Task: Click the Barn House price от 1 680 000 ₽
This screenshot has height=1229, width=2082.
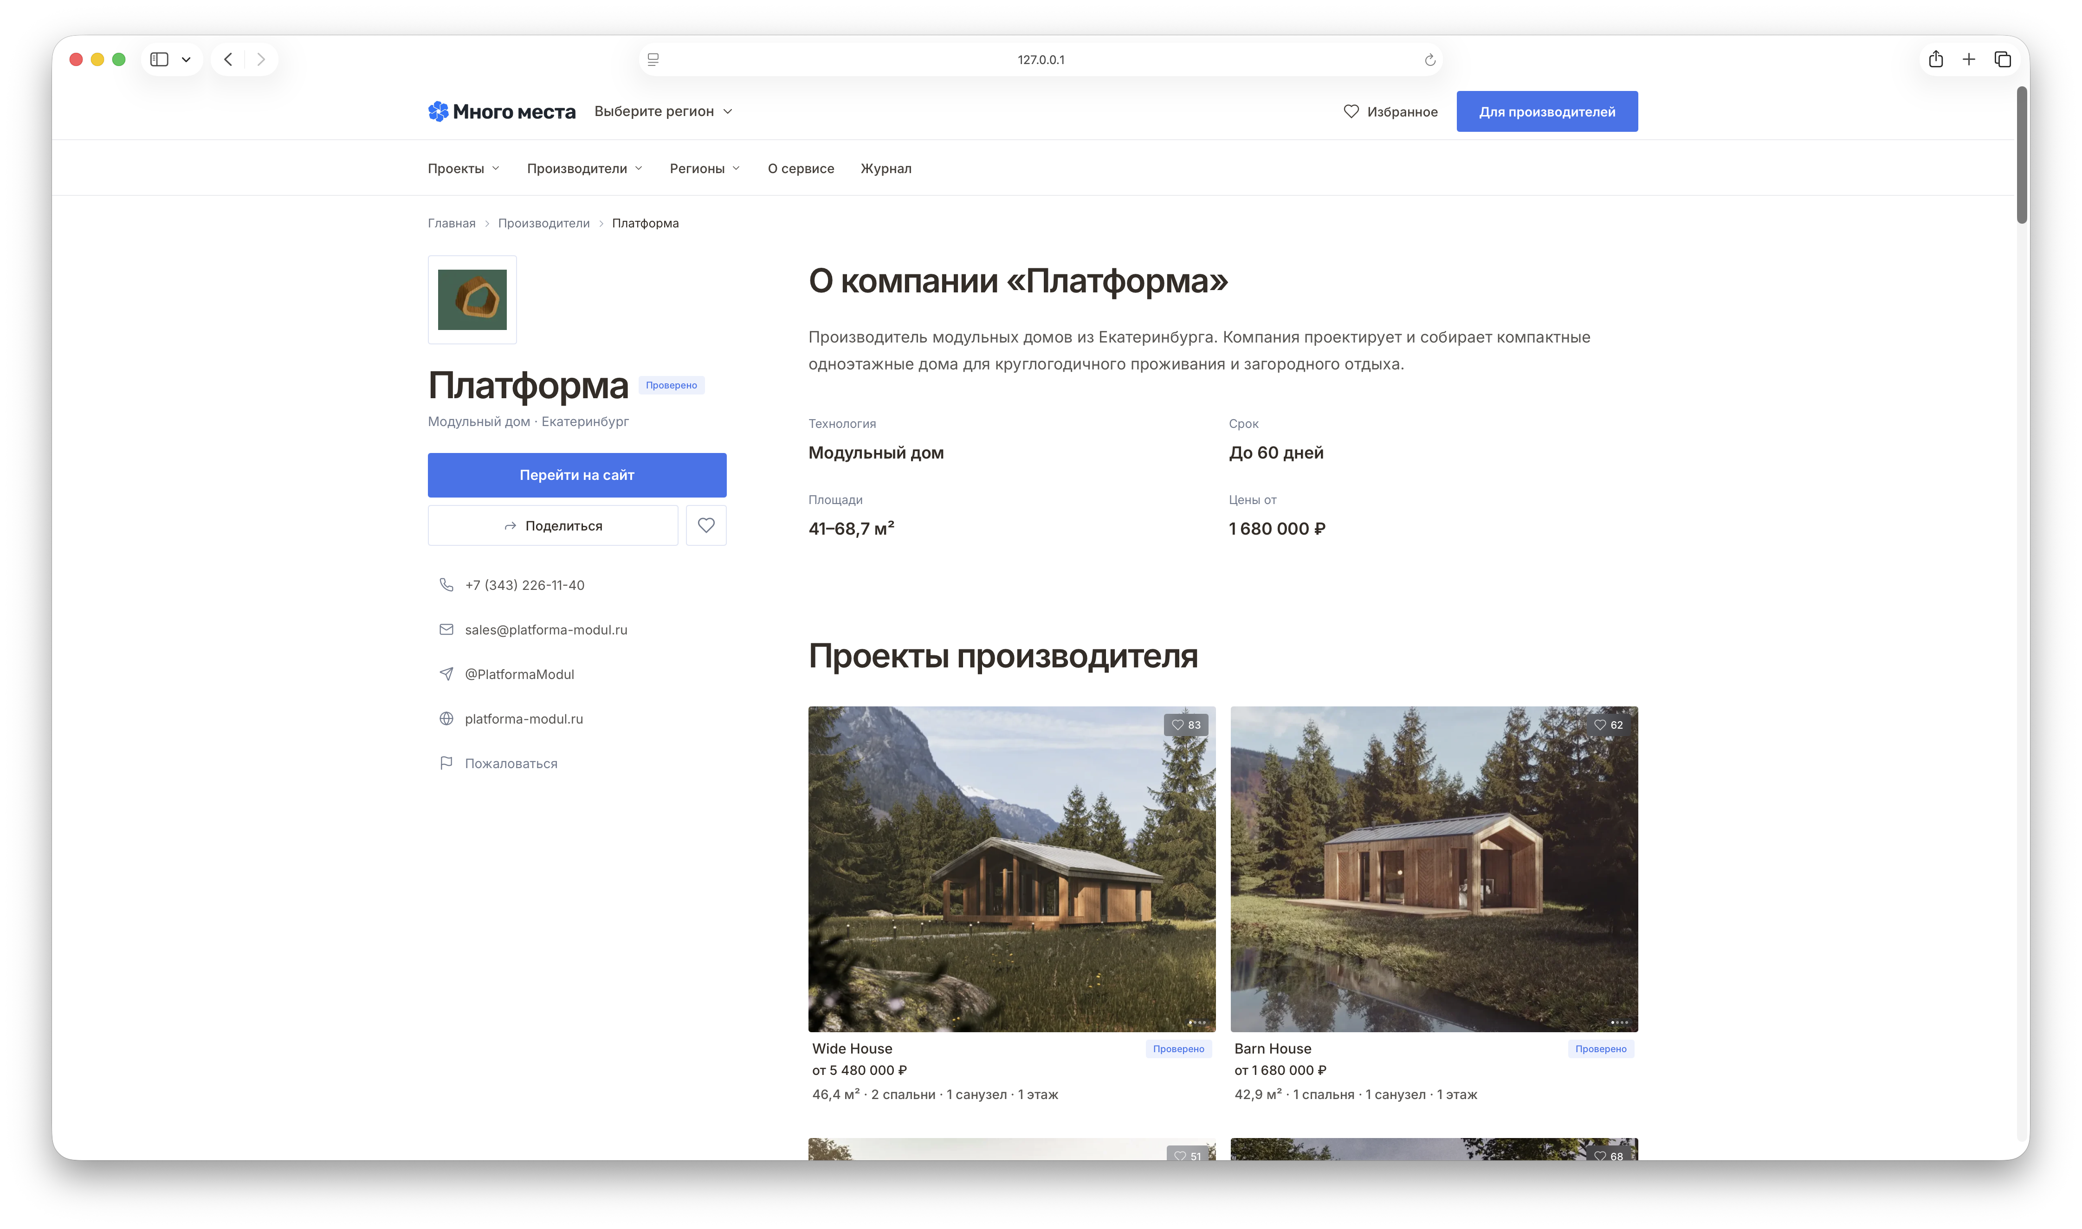Action: point(1280,1071)
